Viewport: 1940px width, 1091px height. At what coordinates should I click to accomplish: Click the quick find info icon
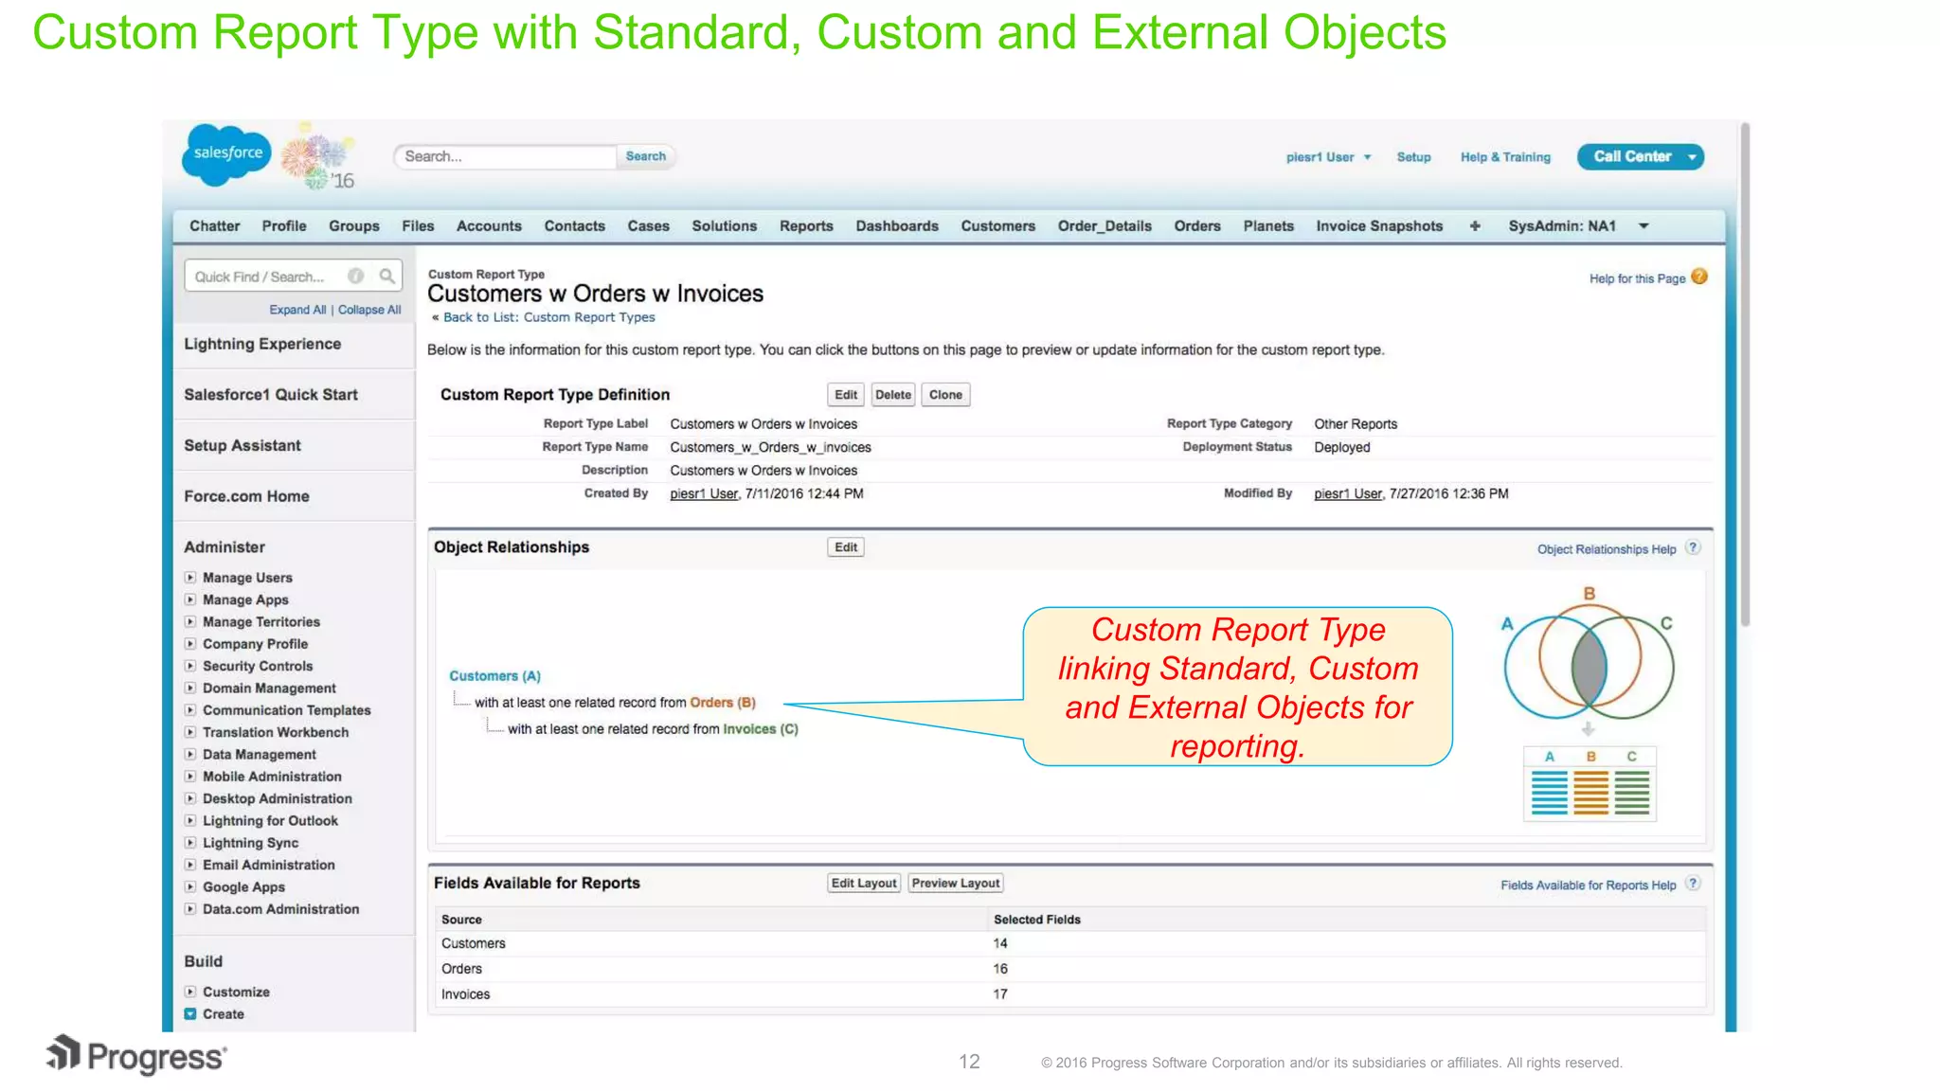pyautogui.click(x=356, y=277)
